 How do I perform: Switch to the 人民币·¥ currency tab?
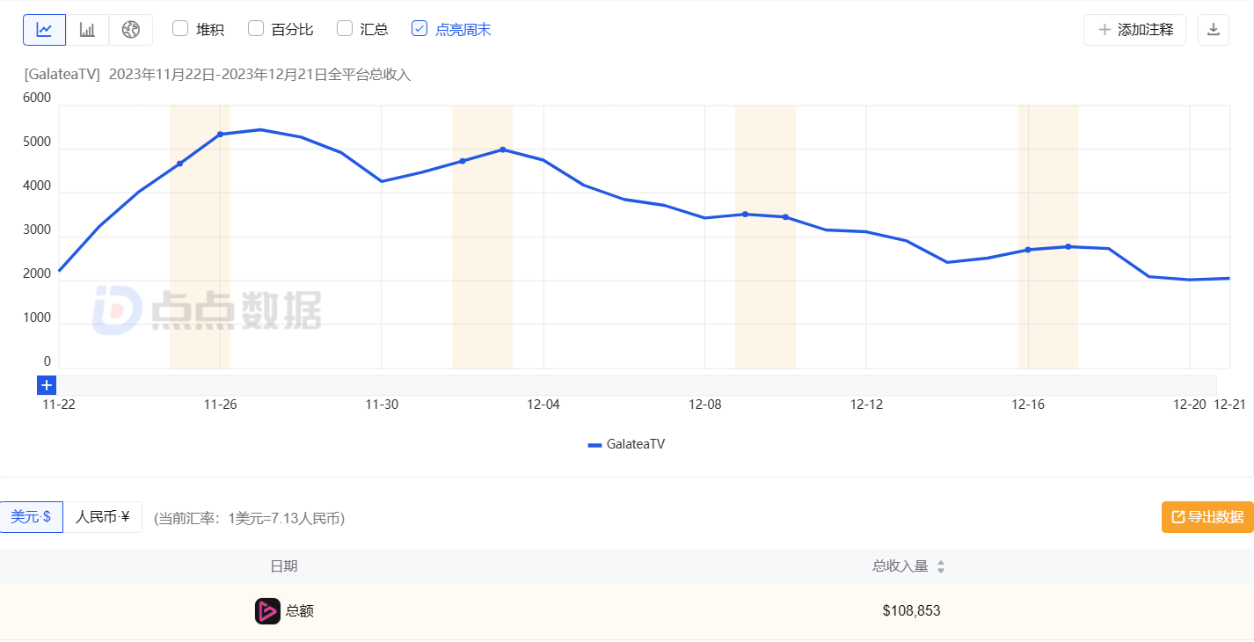103,517
